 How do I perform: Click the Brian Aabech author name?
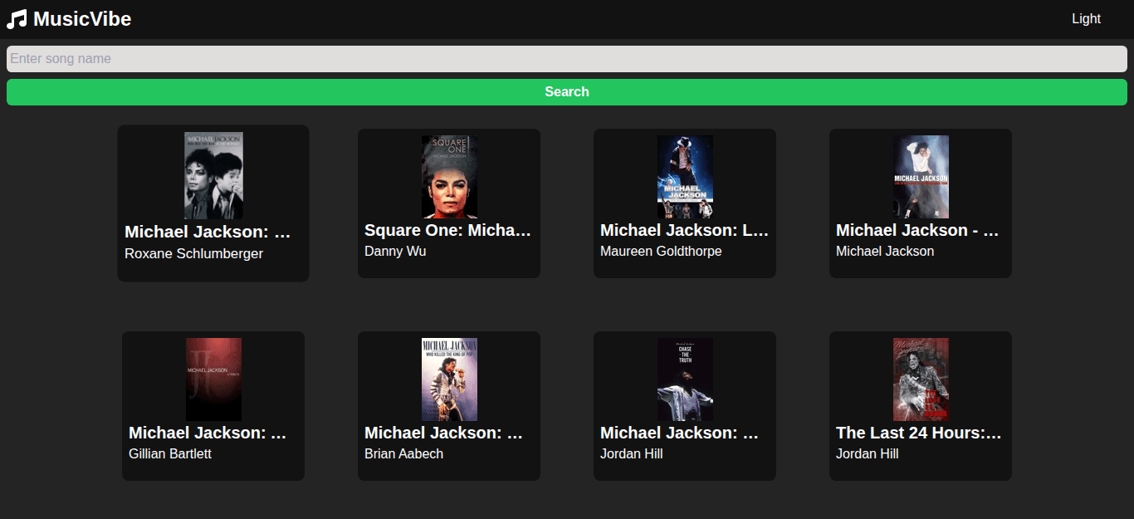click(x=403, y=454)
